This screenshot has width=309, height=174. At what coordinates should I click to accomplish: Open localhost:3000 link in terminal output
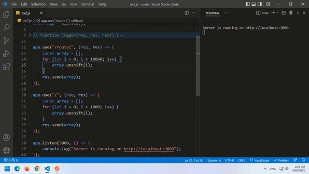pos(267,28)
